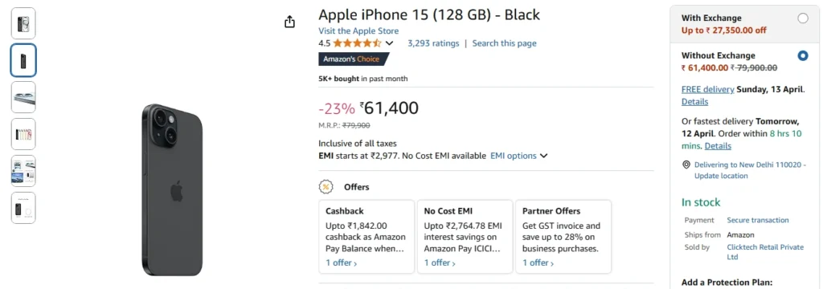Select the black iPhone back thumbnail
The width and height of the screenshot is (823, 289).
(23, 60)
